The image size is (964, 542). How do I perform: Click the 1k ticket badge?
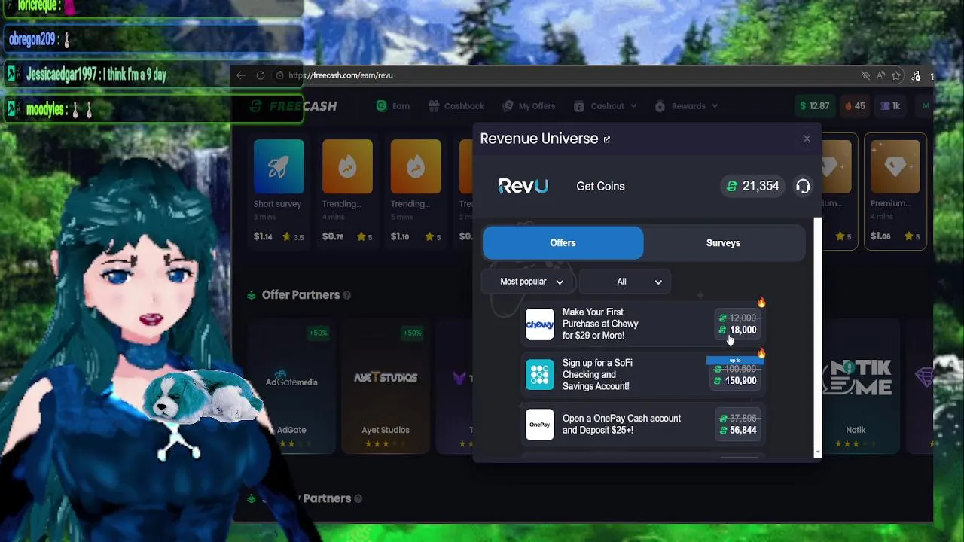tap(890, 106)
